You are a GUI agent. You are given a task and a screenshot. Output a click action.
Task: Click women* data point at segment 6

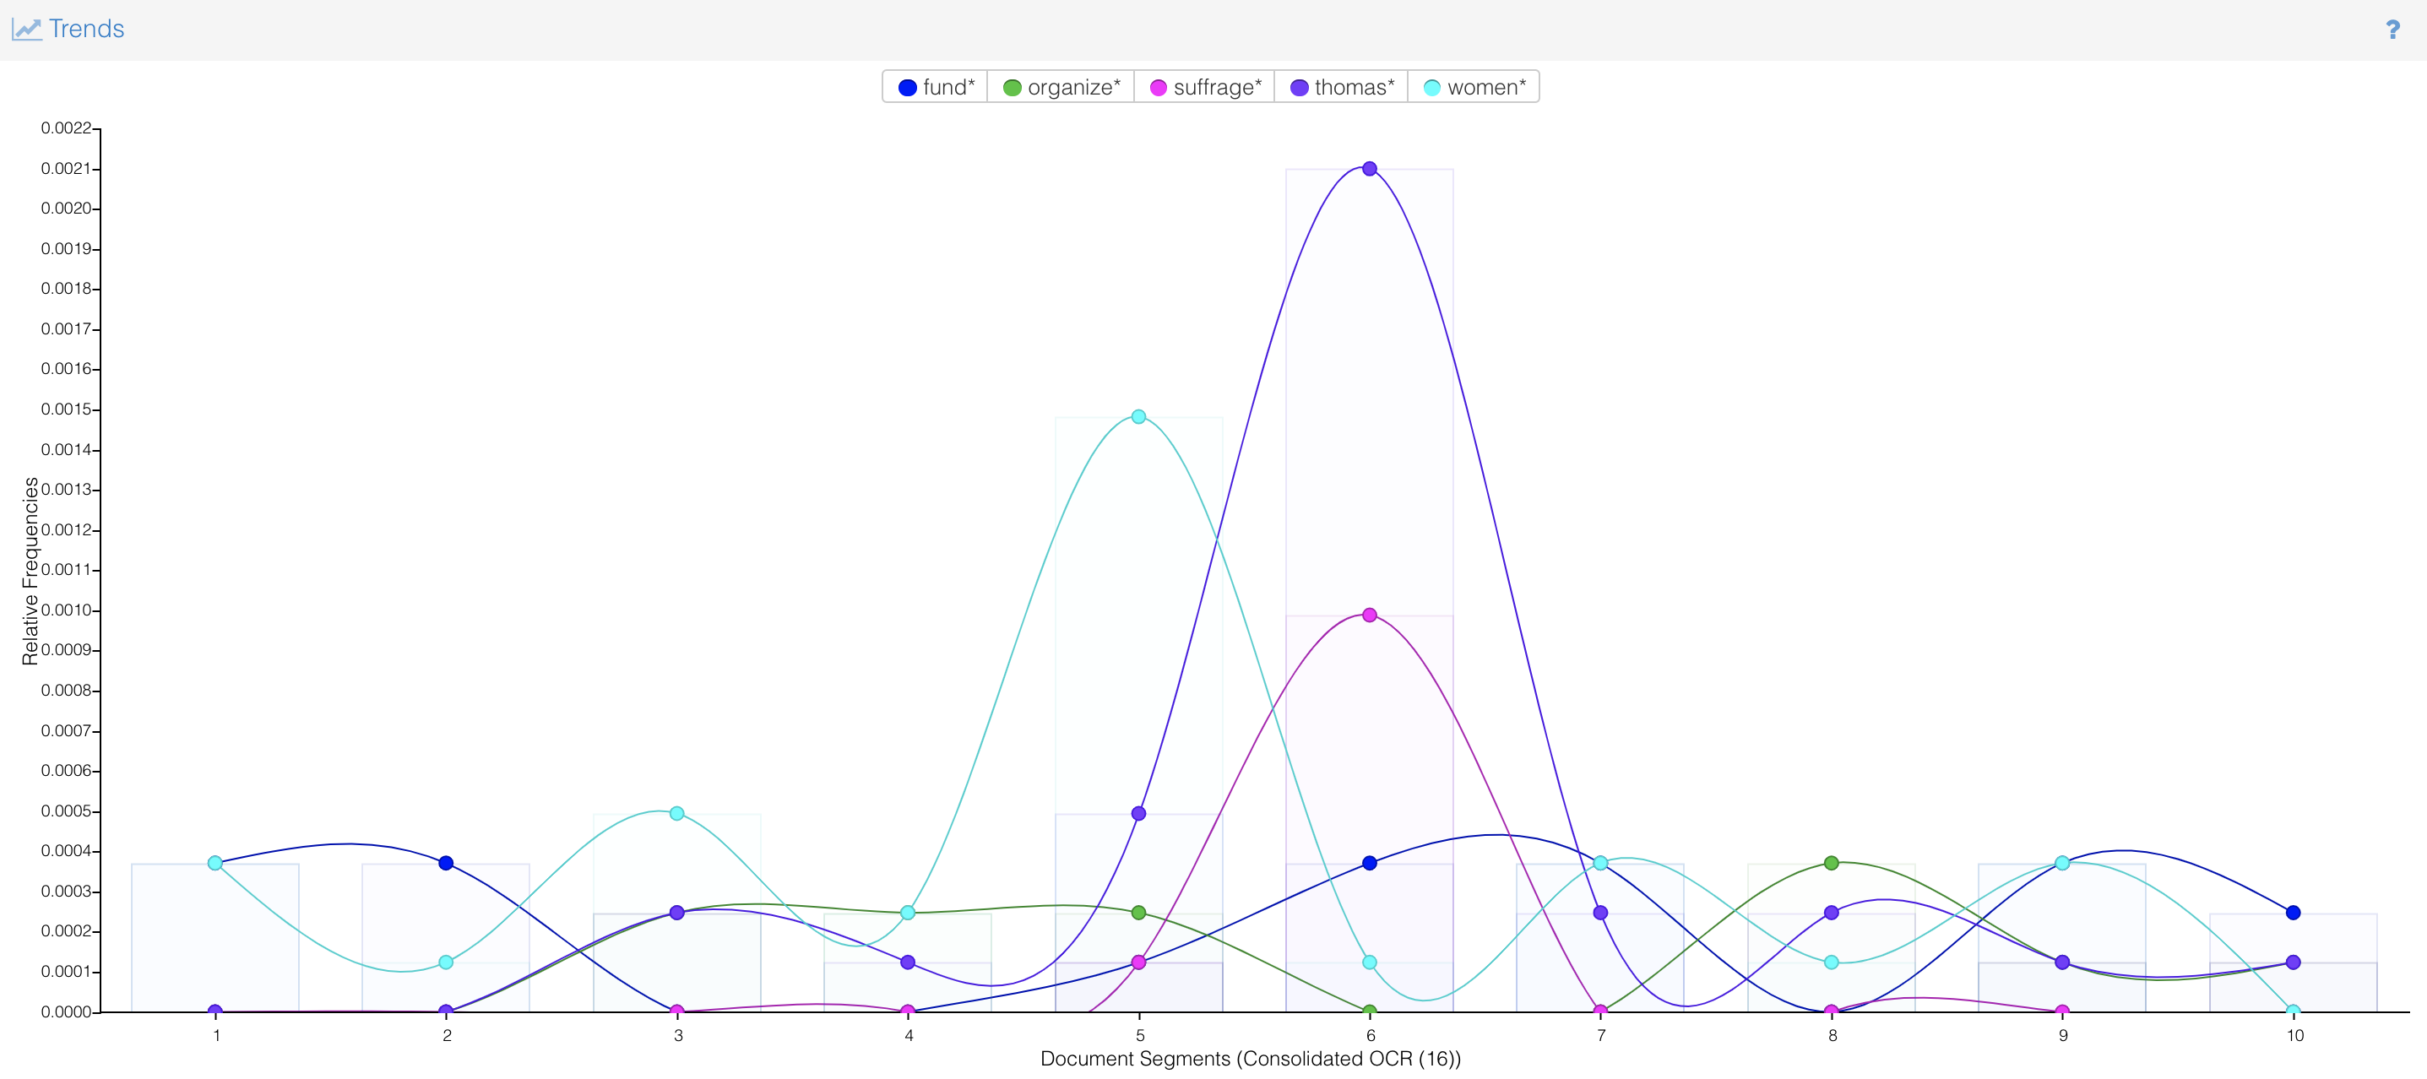tap(1370, 962)
